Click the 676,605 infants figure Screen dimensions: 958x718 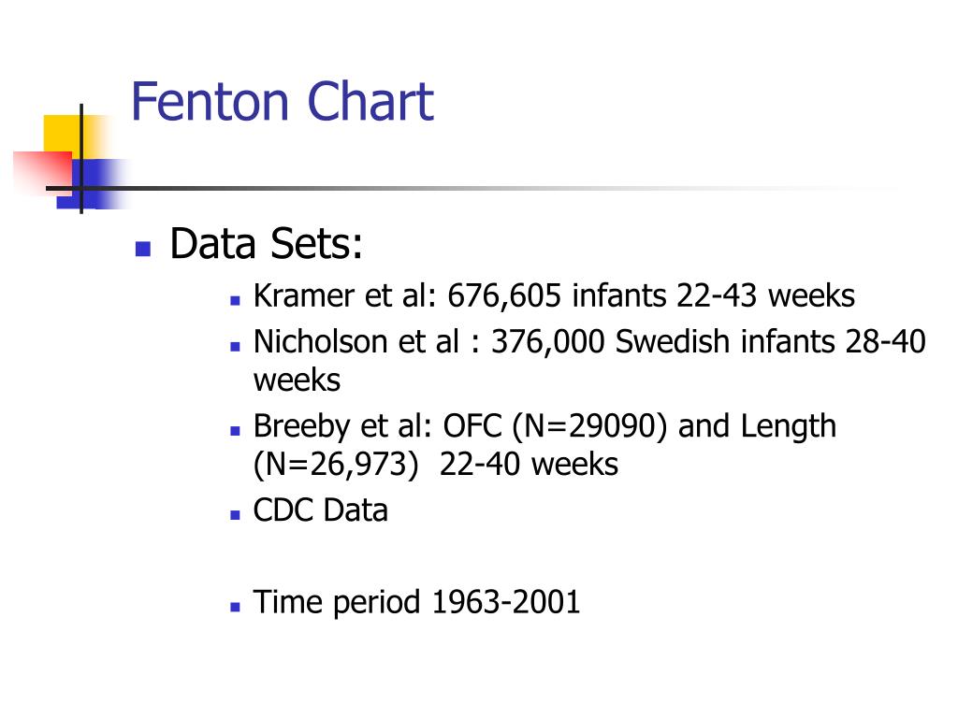(557, 296)
